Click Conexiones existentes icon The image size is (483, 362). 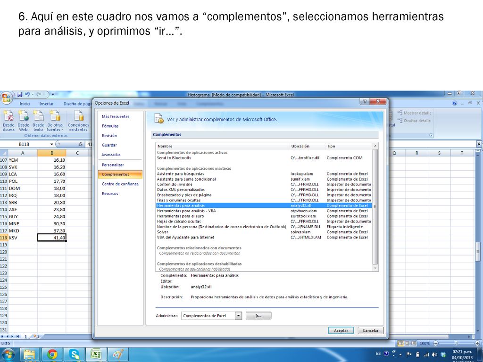(x=78, y=120)
